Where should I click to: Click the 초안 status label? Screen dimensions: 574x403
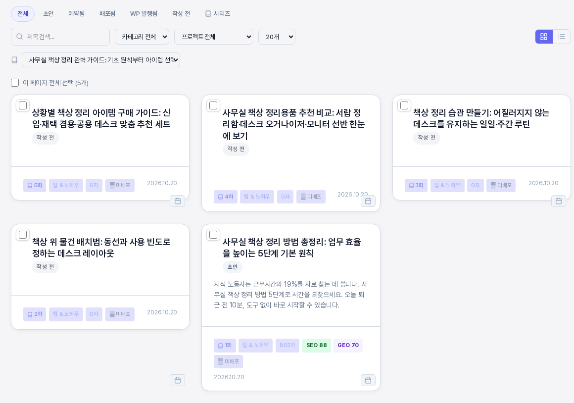coord(233,267)
